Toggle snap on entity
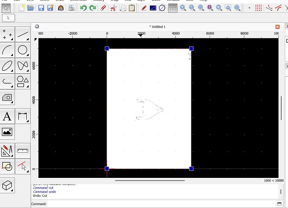 coord(278,8)
